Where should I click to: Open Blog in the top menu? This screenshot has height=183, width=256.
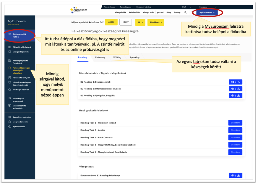[169, 12]
